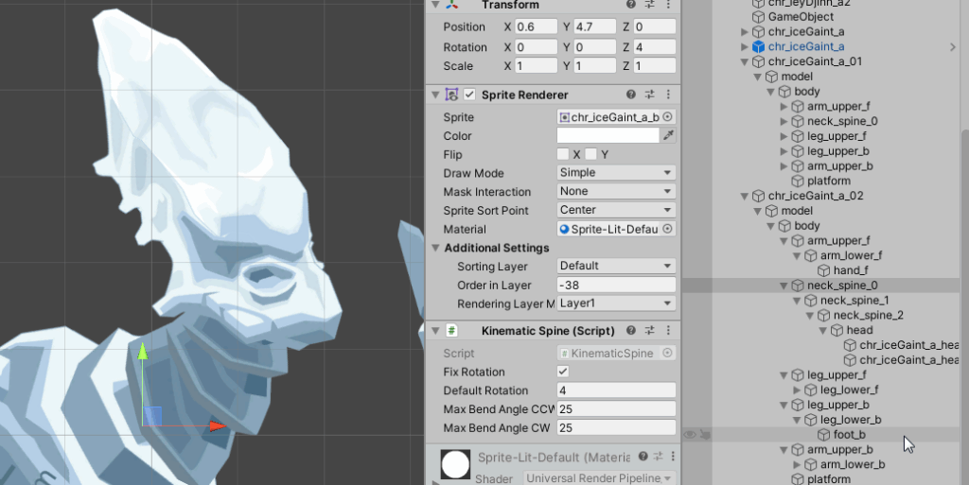Viewport: 969px width, 485px height.
Task: Open Sprite Renderer help reference icon
Action: click(631, 95)
